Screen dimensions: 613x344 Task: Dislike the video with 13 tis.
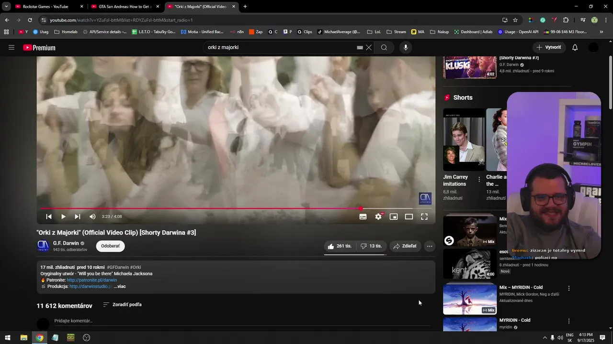[371, 246]
